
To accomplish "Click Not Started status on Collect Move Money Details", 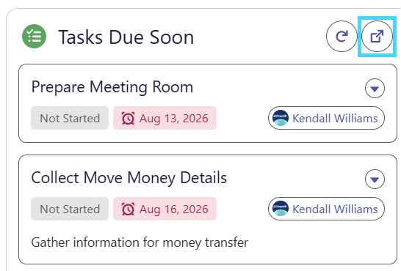I will point(70,209).
